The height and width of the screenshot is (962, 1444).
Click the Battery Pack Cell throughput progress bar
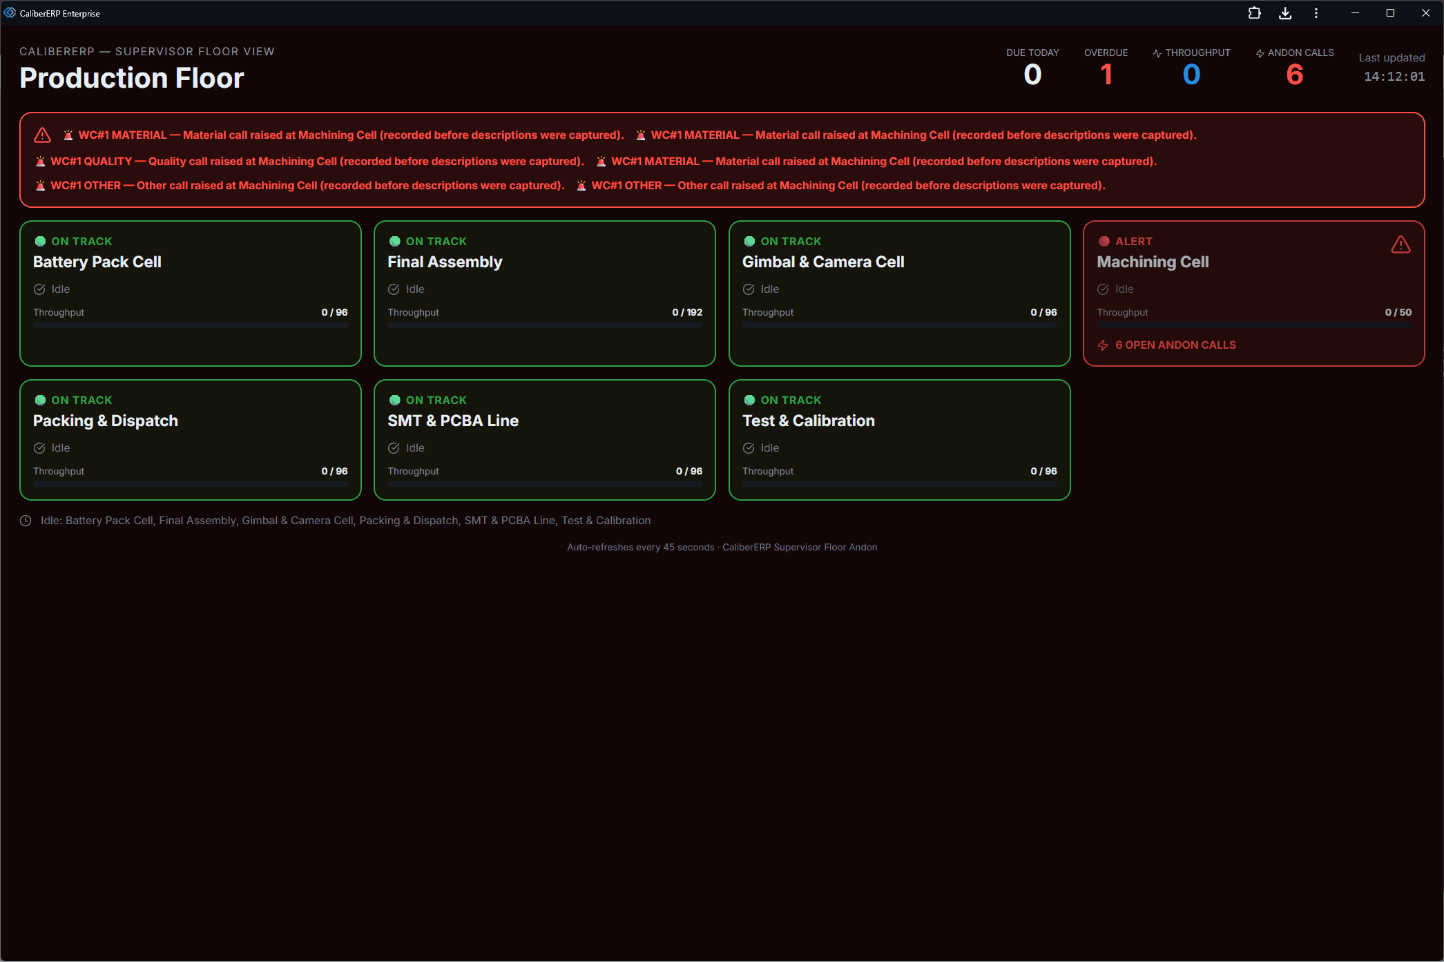[191, 325]
